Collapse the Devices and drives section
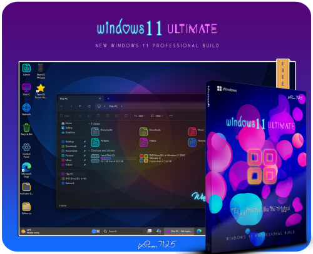313x254 pixels. tap(101, 150)
